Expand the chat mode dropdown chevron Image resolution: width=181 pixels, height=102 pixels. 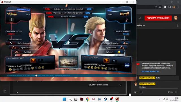click(144, 25)
